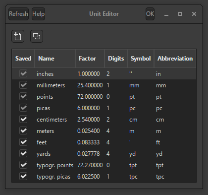Click factor value 0.027778
Viewport: 208px width, 195px height.
pos(89,154)
